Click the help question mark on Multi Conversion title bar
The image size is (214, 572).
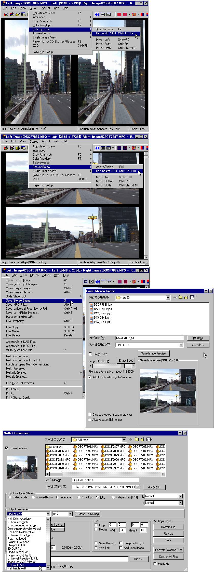(x=180, y=433)
